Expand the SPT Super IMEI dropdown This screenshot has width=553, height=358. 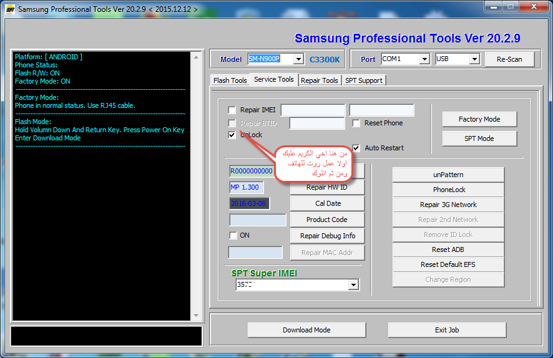pos(353,284)
